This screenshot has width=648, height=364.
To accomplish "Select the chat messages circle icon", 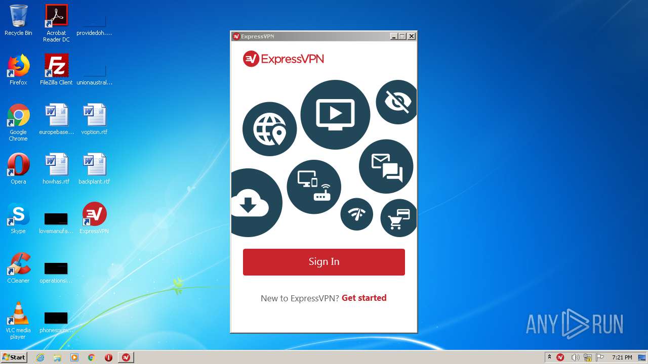I will click(x=386, y=166).
